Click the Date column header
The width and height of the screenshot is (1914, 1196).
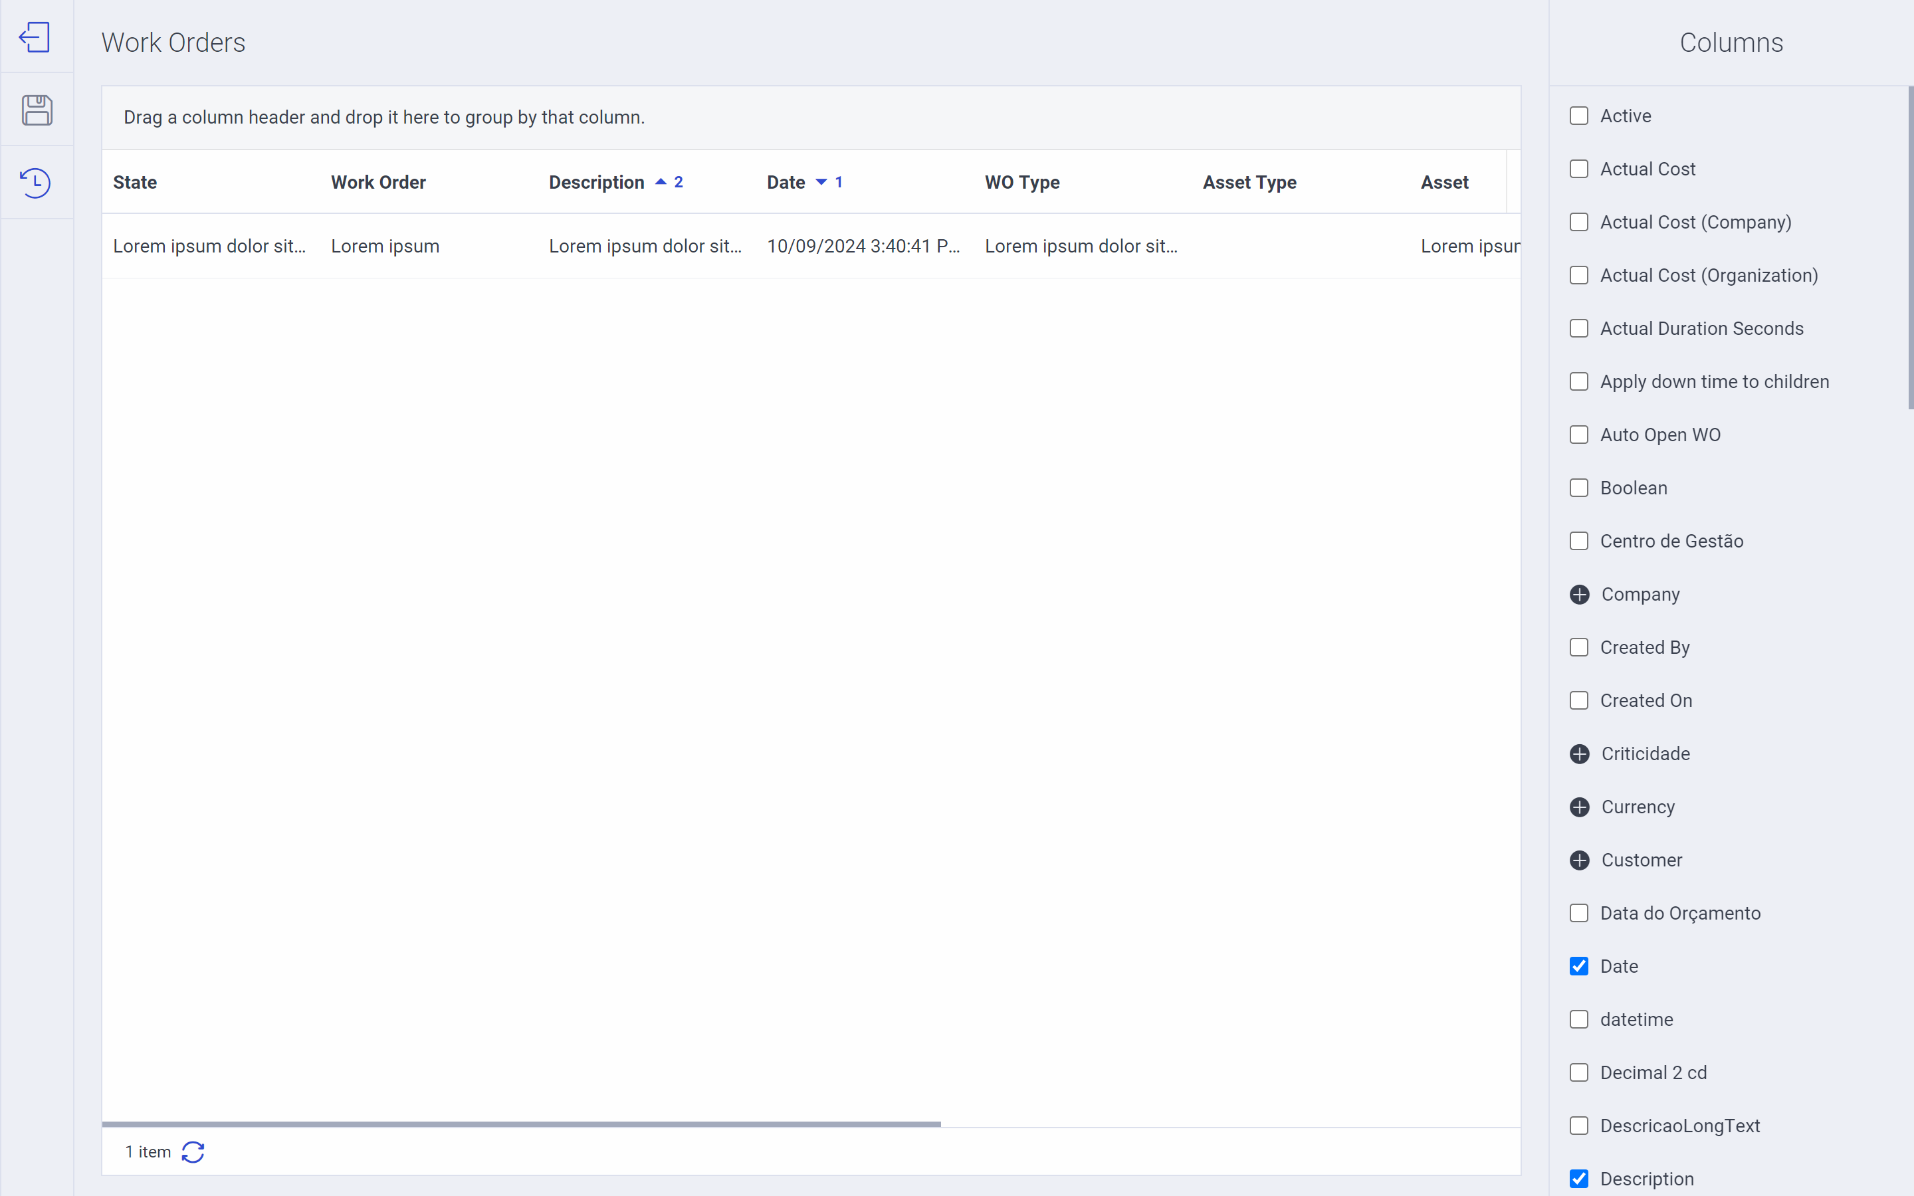tap(786, 182)
